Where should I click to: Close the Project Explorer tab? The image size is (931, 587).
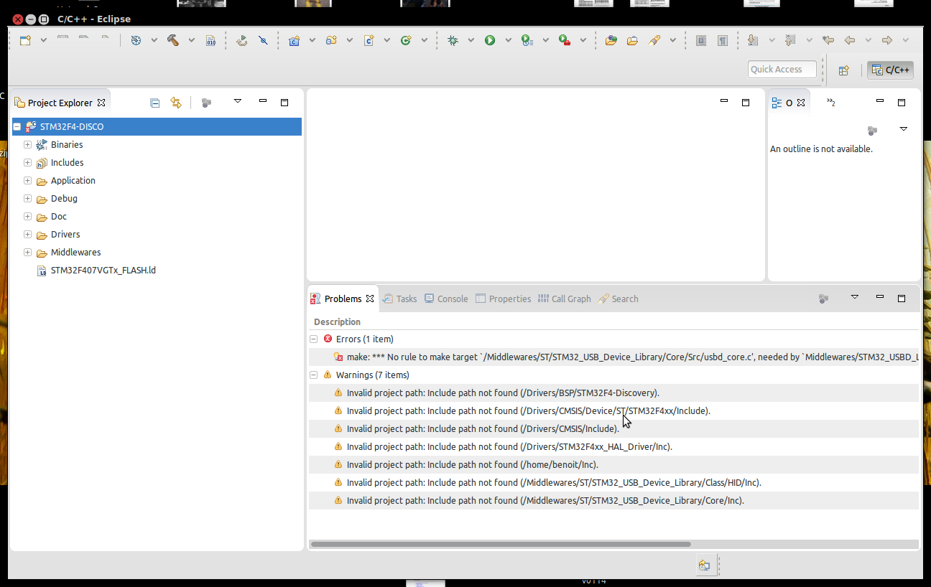pyautogui.click(x=101, y=103)
